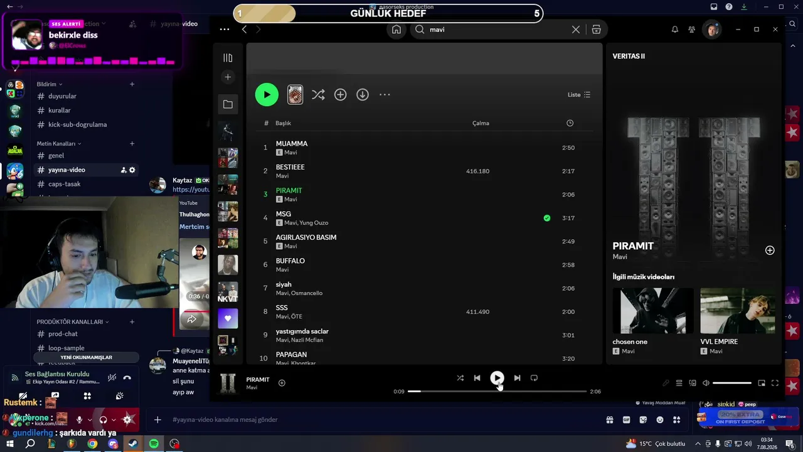The height and width of the screenshot is (452, 803).
Task: Click the green saved checkmark on MSG
Action: tap(547, 218)
